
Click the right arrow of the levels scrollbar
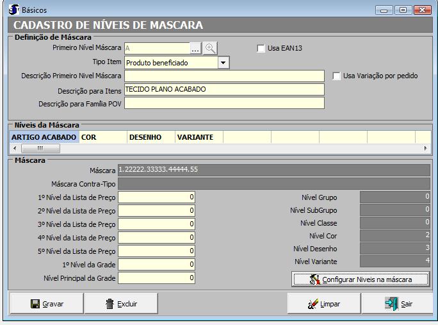[x=426, y=148]
